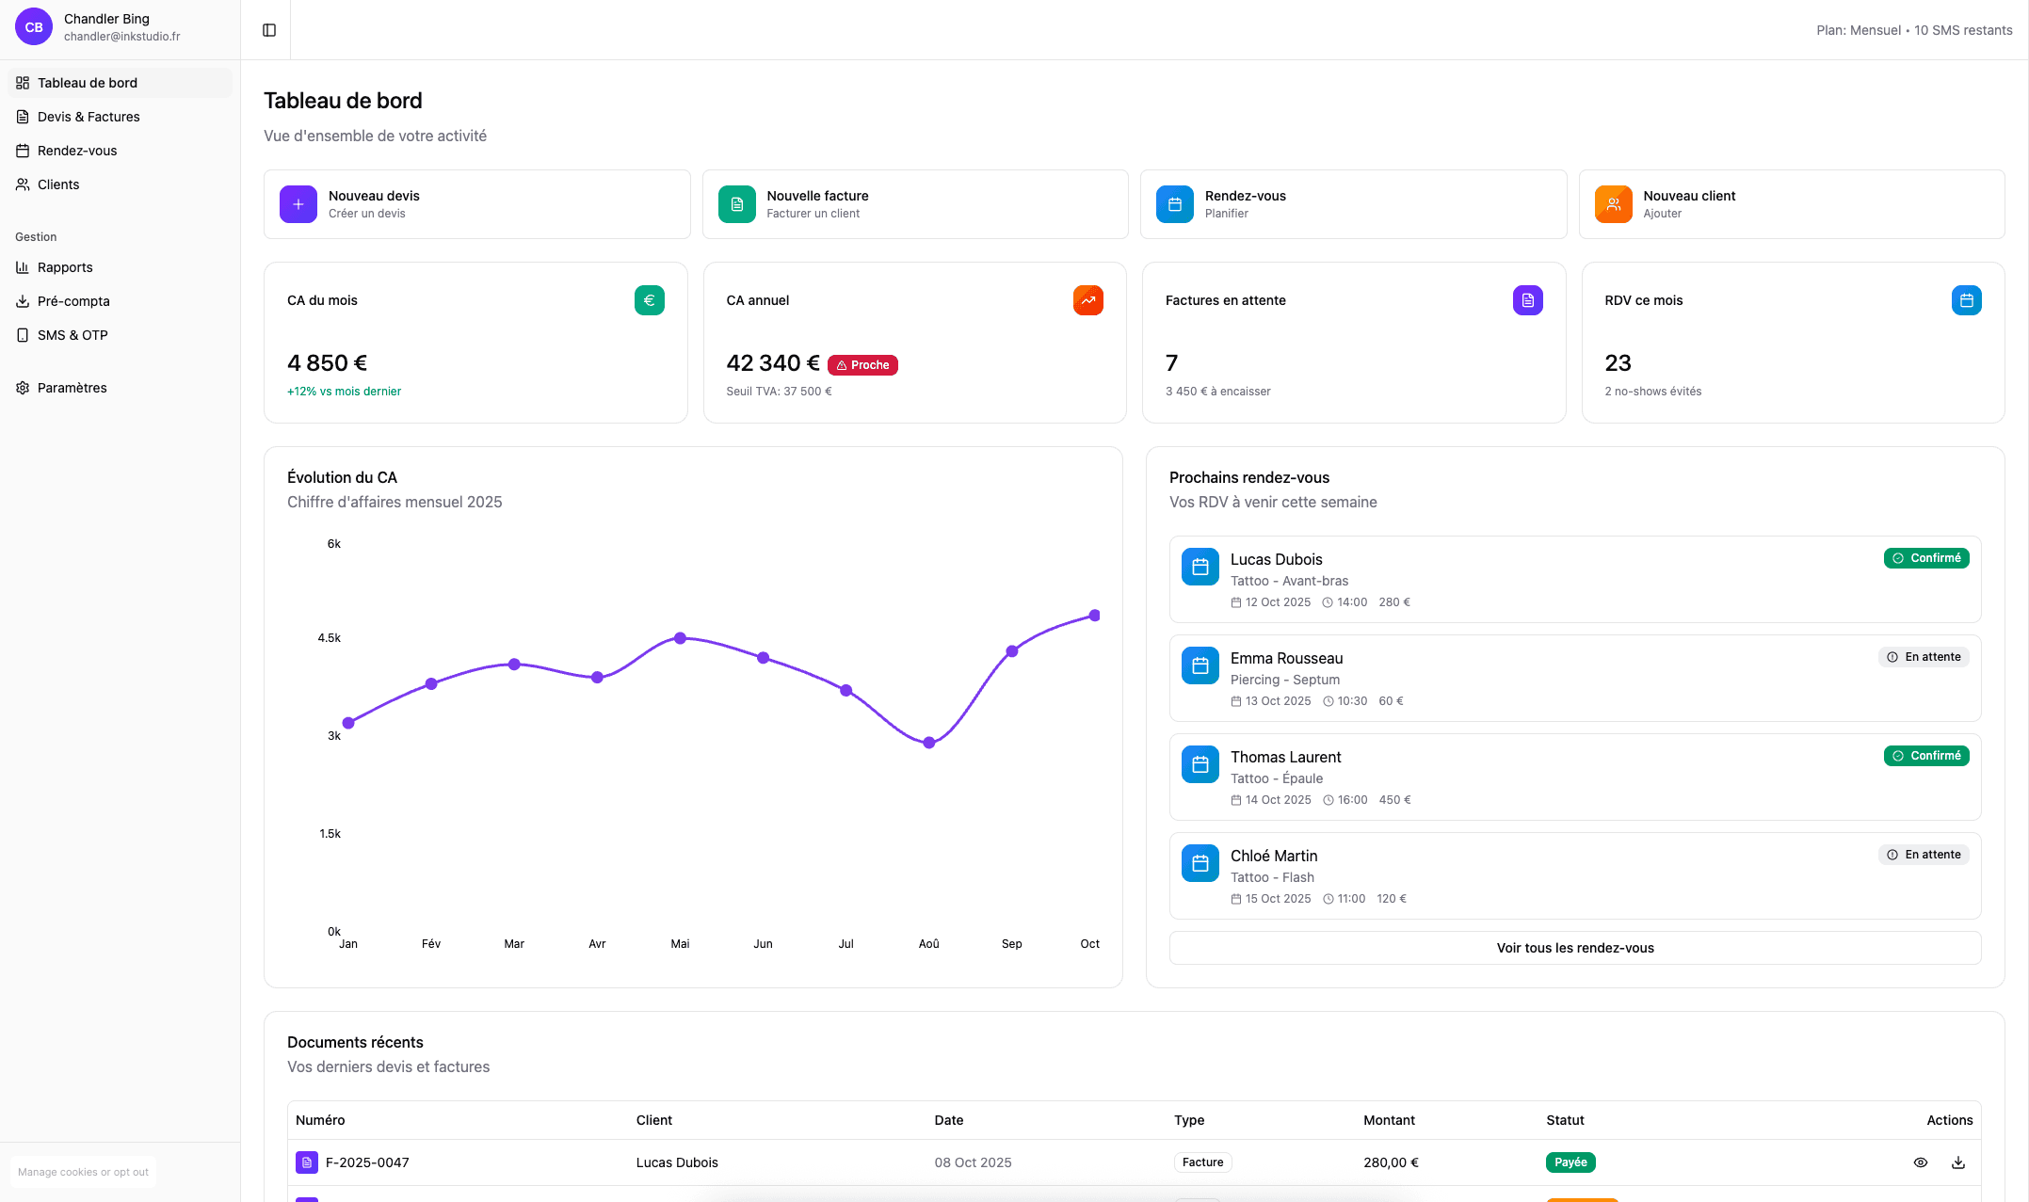Switch to Tableau de bord

(x=87, y=83)
